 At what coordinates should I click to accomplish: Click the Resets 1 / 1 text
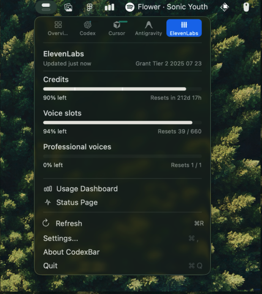[x=186, y=165]
